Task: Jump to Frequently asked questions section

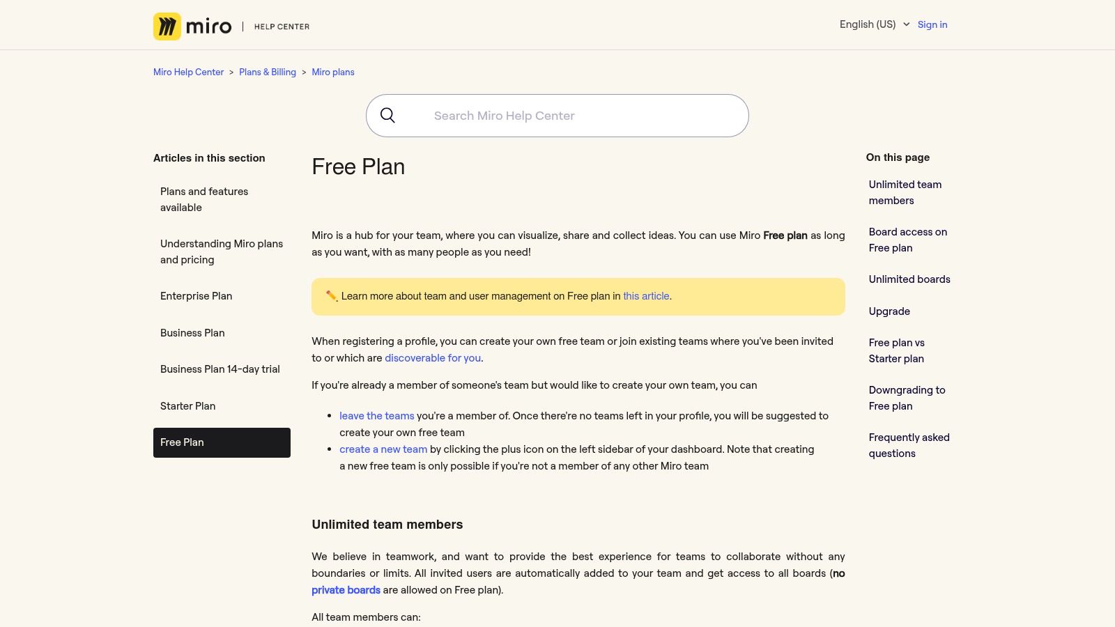Action: pos(909,444)
